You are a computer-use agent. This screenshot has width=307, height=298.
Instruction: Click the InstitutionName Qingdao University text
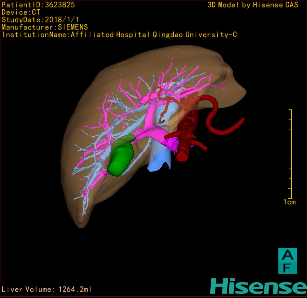(119, 35)
